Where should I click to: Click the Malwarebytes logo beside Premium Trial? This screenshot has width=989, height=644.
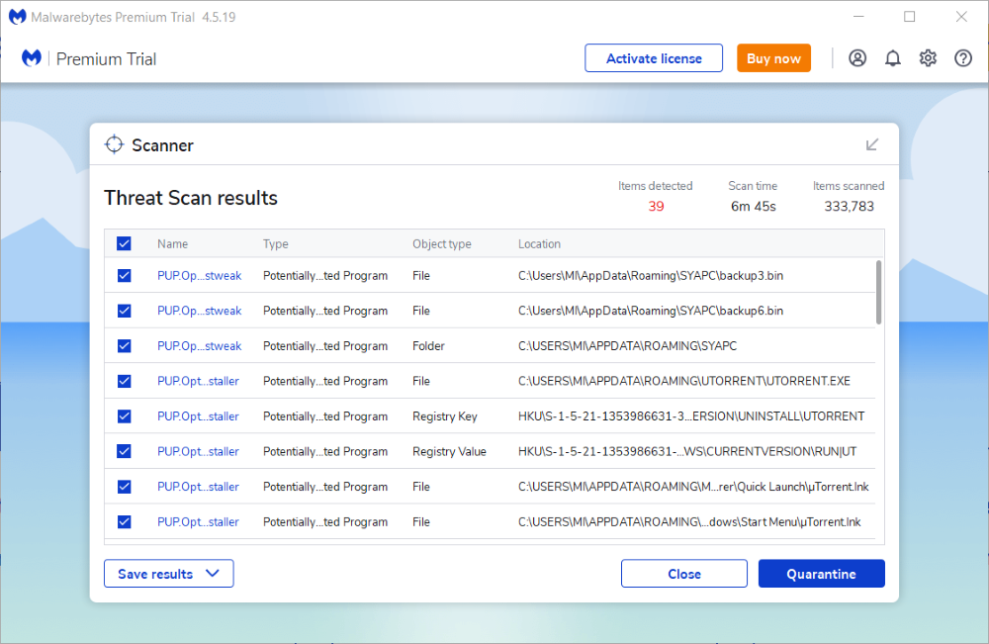[x=32, y=58]
